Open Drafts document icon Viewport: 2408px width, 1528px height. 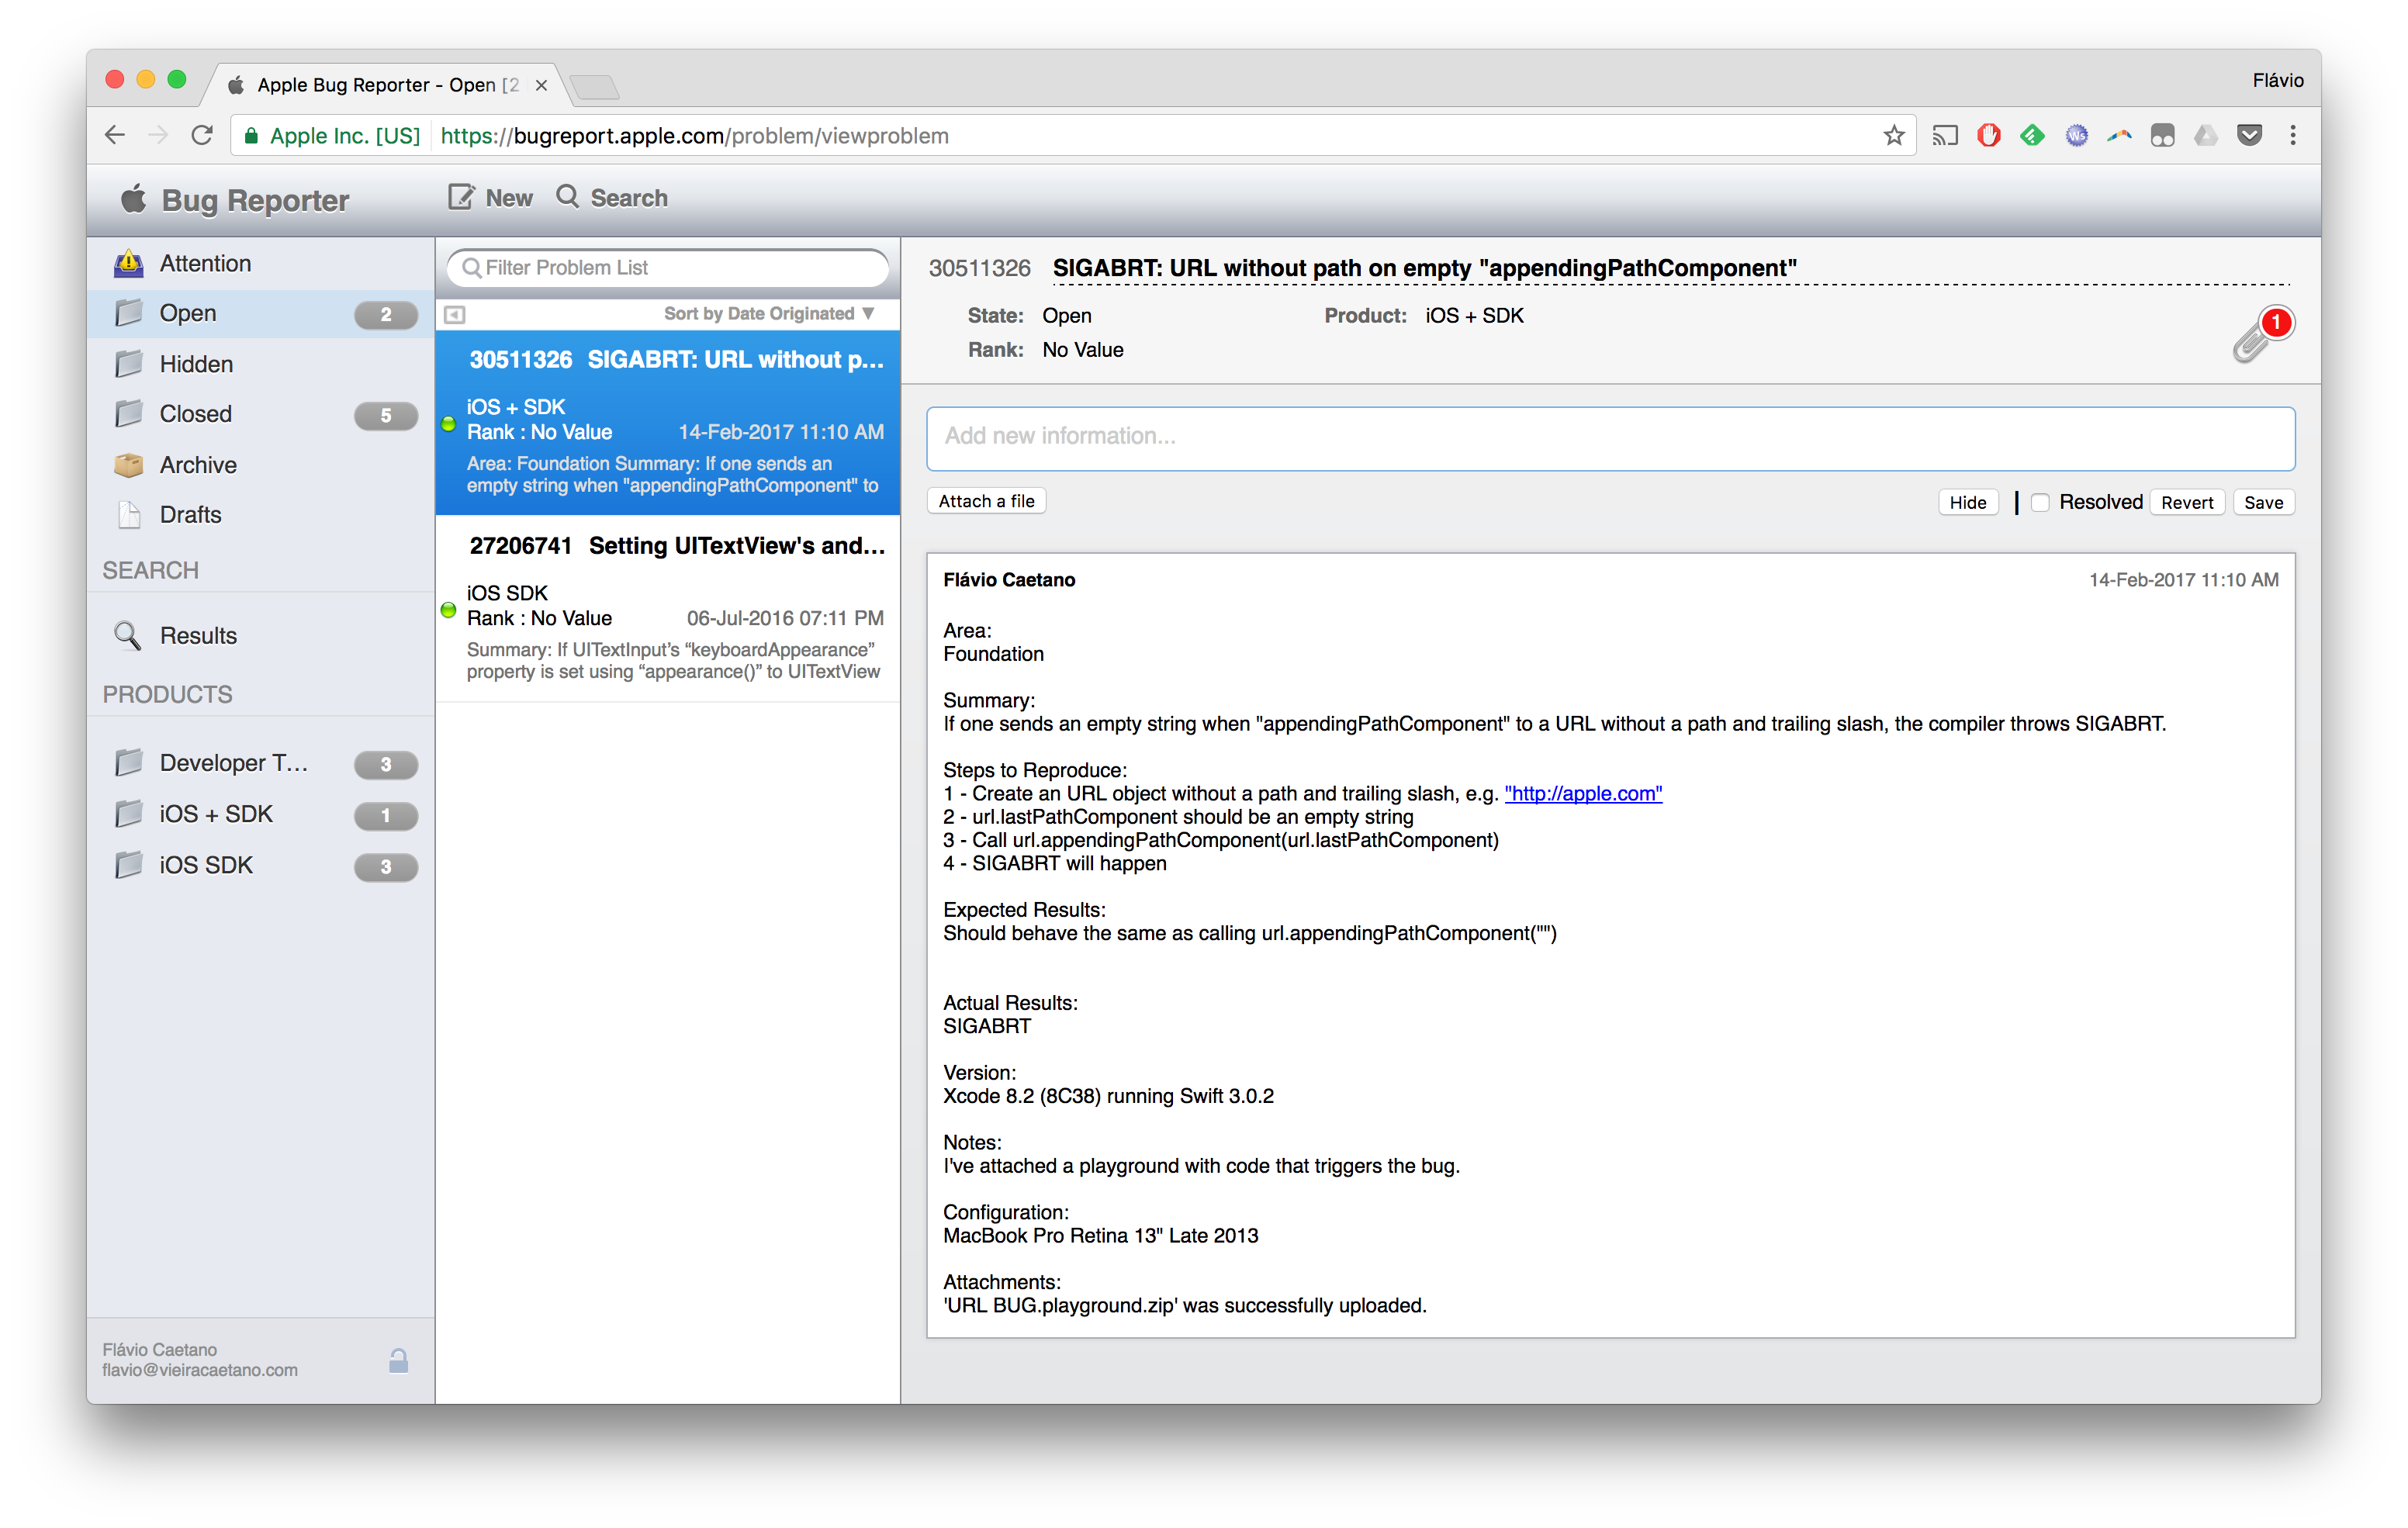[129, 514]
